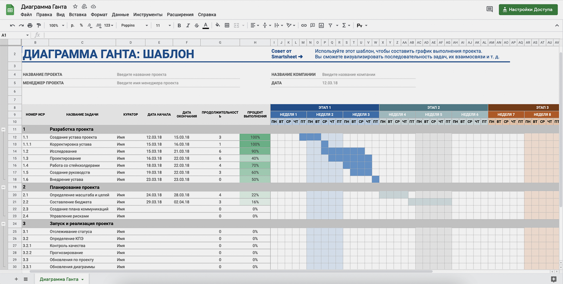
Task: Insert a link using the chain icon
Action: click(304, 26)
